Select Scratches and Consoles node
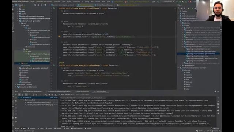The width and height of the screenshot is (234, 132). (x=27, y=87)
